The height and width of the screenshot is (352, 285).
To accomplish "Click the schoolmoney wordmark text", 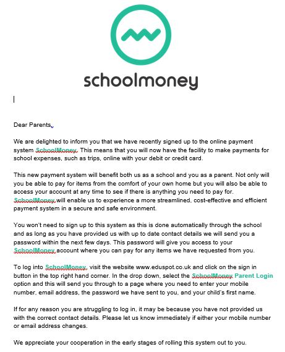I will pos(141,82).
